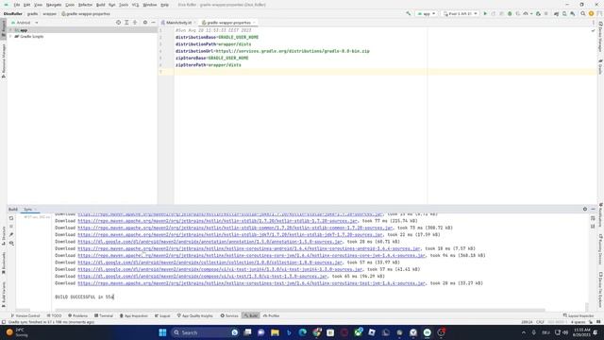This screenshot has width=604, height=340.
Task: Open the Navigate menu
Action: click(x=54, y=5)
